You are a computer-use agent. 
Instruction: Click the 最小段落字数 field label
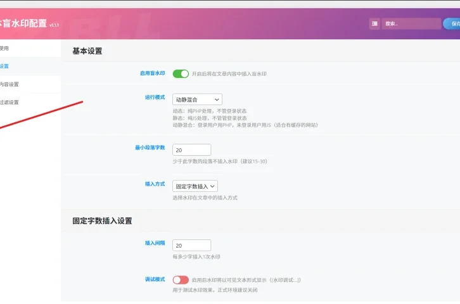click(x=150, y=148)
